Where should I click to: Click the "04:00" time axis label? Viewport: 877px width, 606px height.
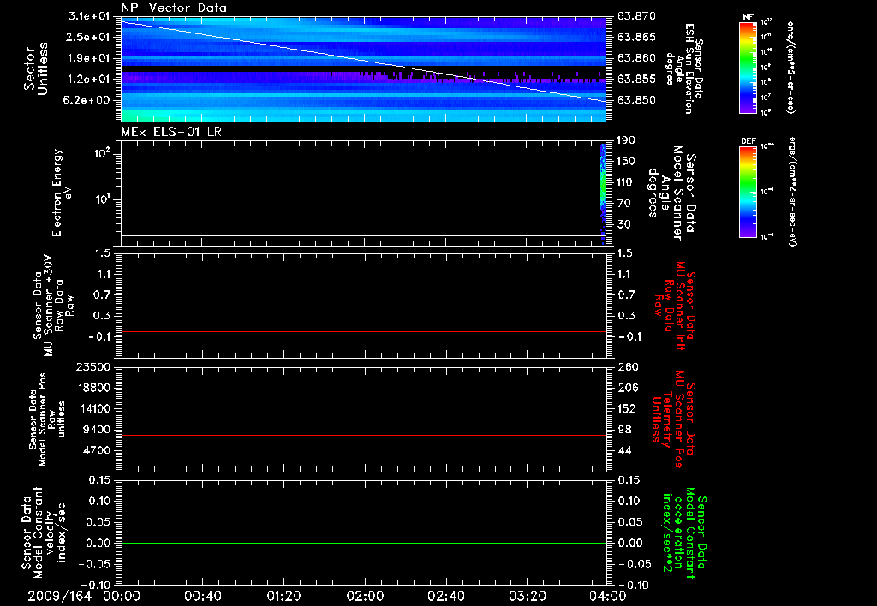pyautogui.click(x=608, y=596)
